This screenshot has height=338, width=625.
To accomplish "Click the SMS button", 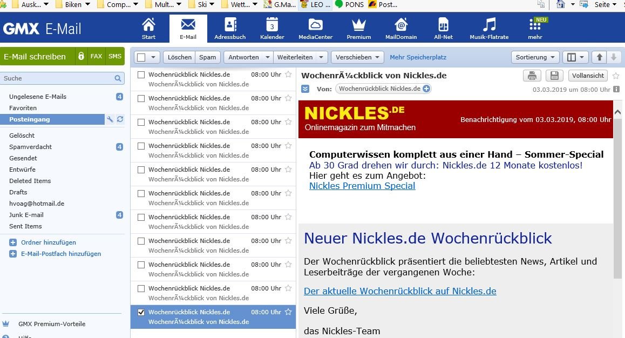I will [115, 56].
